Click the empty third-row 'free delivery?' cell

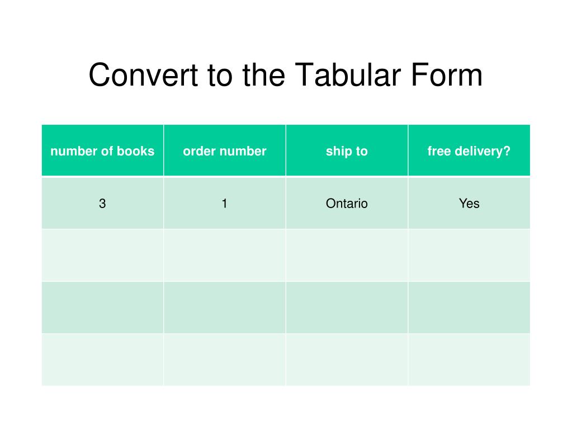469,308
